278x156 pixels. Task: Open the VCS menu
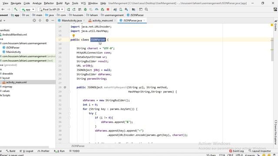coord(83,3)
